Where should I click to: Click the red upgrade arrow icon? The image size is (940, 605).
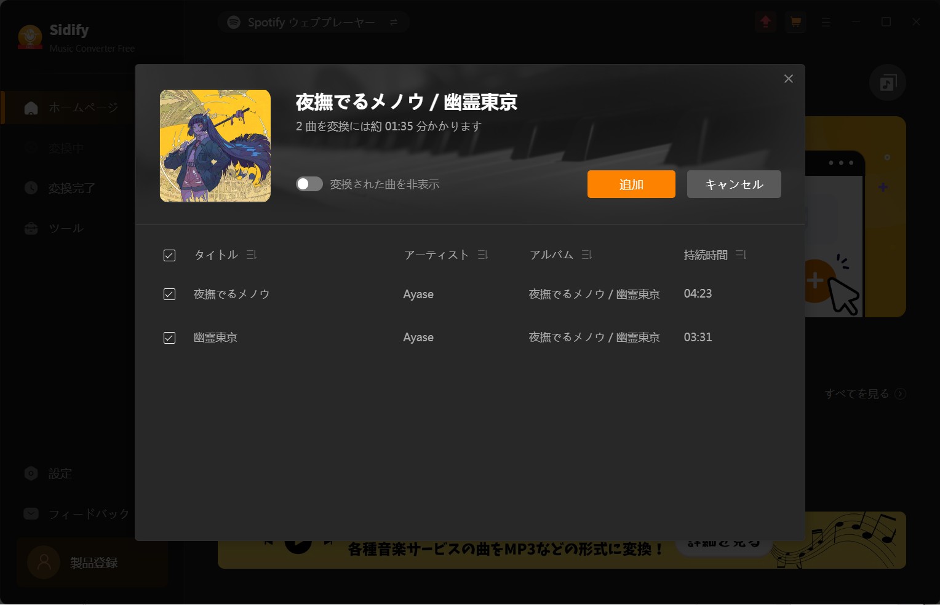[765, 22]
